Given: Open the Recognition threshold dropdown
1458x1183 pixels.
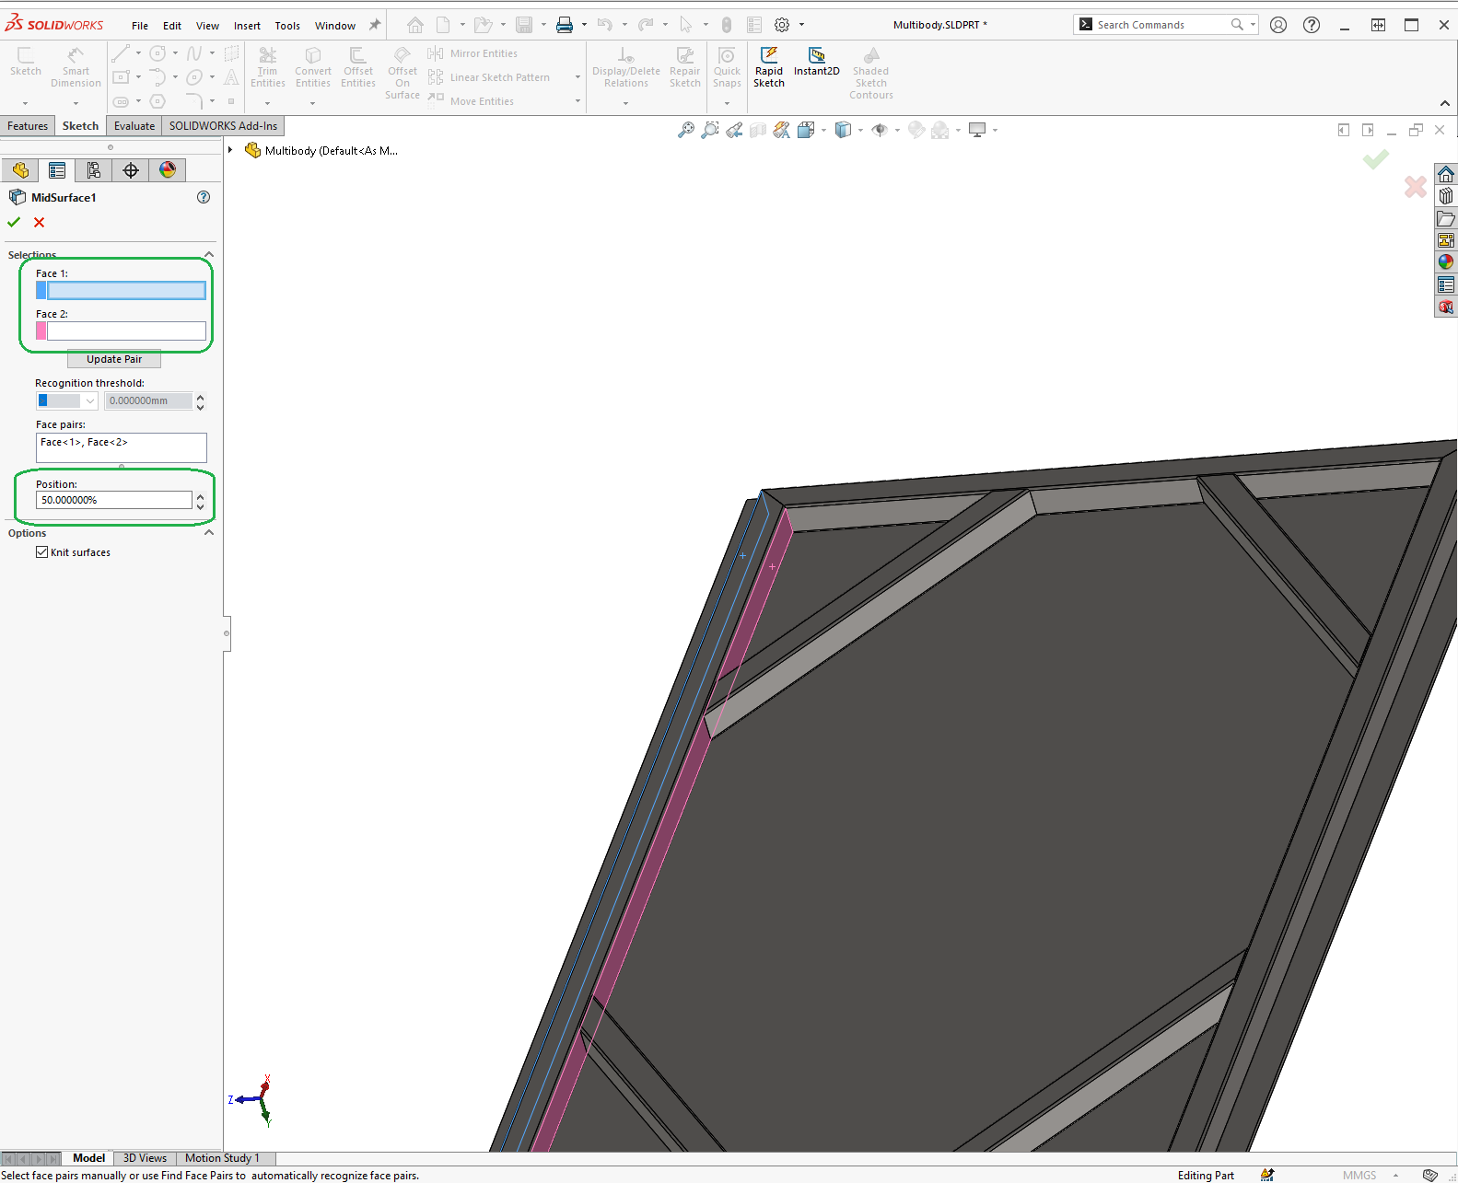Looking at the screenshot, I should click(89, 401).
